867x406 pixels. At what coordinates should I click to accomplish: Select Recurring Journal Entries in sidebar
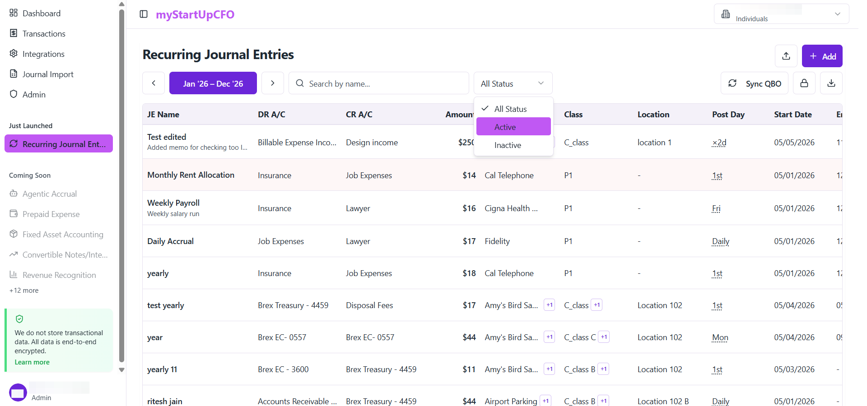click(59, 143)
